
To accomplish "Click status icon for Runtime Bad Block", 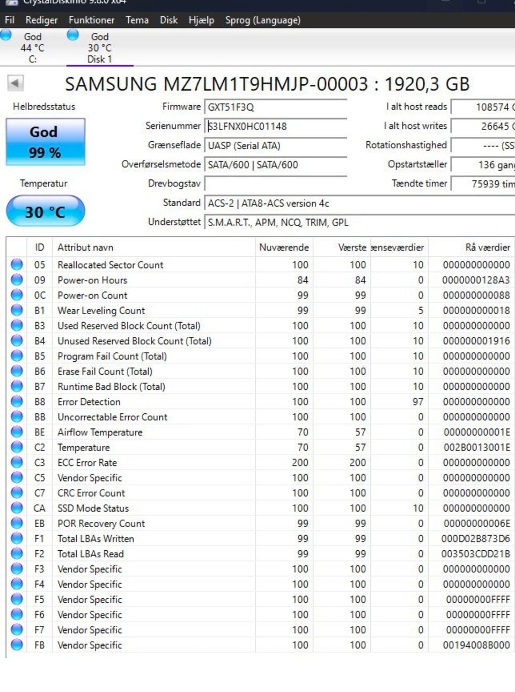I will [17, 386].
